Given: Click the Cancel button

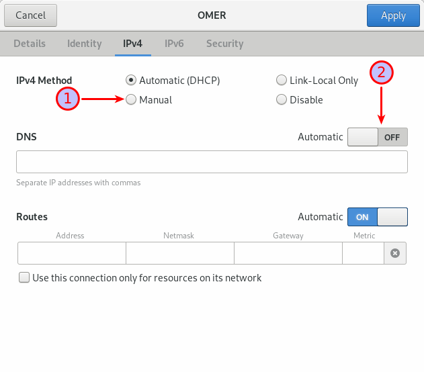Looking at the screenshot, I should (30, 15).
